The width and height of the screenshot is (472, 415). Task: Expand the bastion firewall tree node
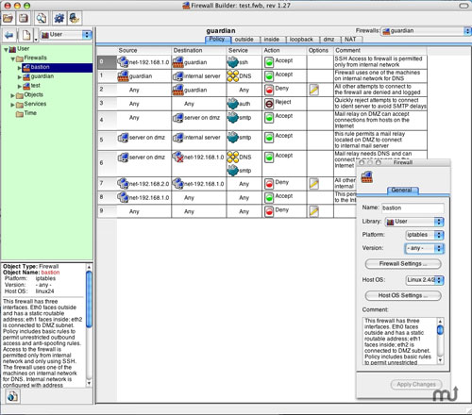[x=19, y=68]
